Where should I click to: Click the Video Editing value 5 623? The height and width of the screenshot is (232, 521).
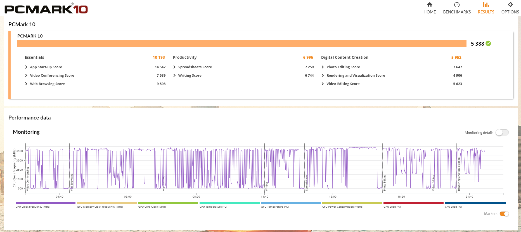[x=458, y=84]
